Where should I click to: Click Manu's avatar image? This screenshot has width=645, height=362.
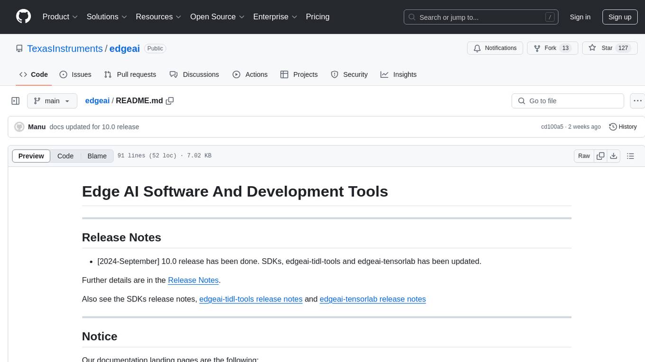(19, 127)
